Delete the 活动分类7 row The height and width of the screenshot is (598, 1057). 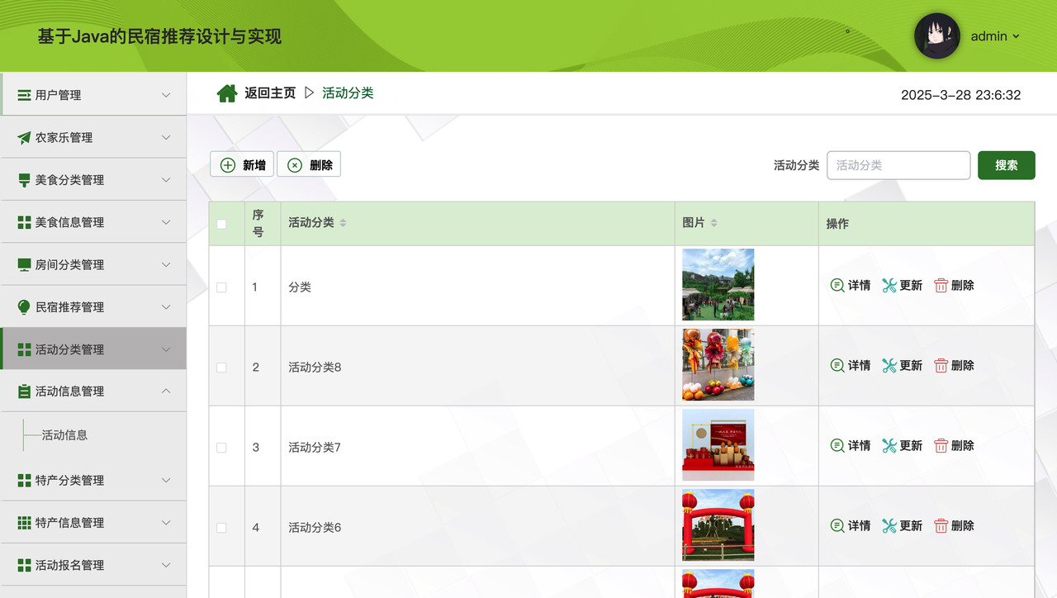pos(954,445)
